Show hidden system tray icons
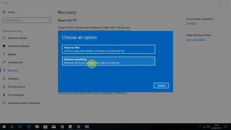This screenshot has width=231, height=130. click(200, 127)
